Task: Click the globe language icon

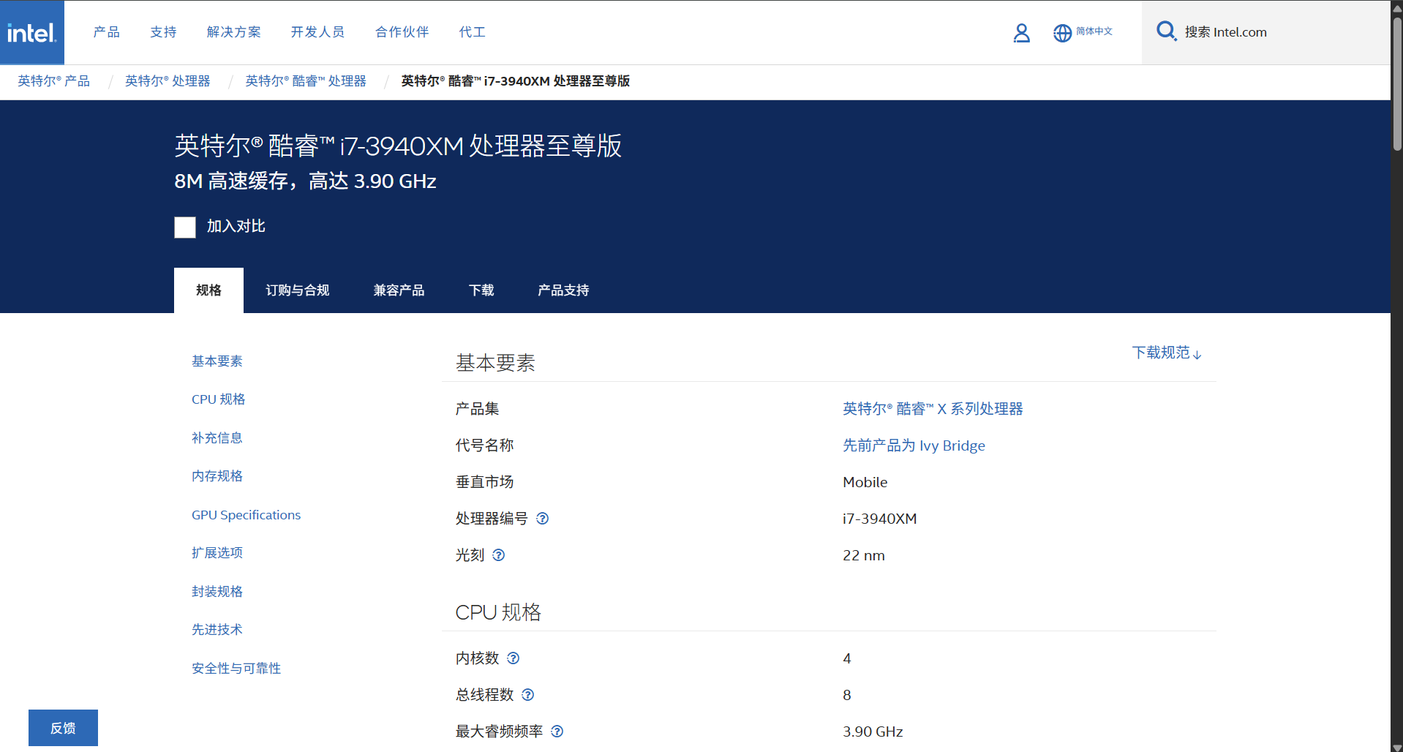Action: point(1062,33)
